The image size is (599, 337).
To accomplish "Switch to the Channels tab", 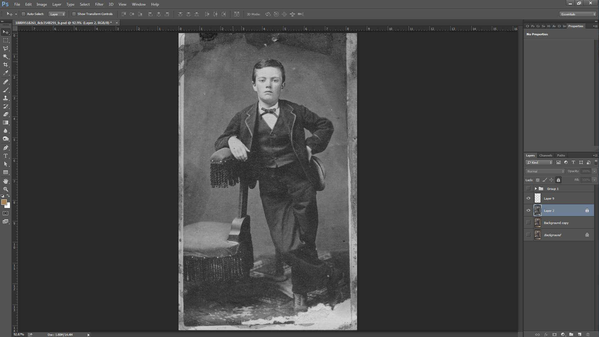I will [x=546, y=155].
